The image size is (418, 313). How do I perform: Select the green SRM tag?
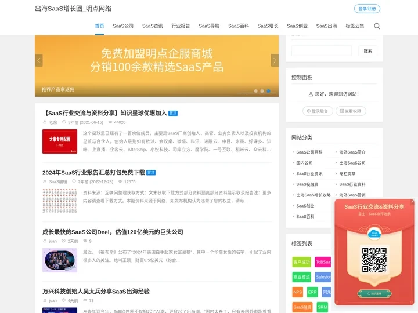[322, 307]
